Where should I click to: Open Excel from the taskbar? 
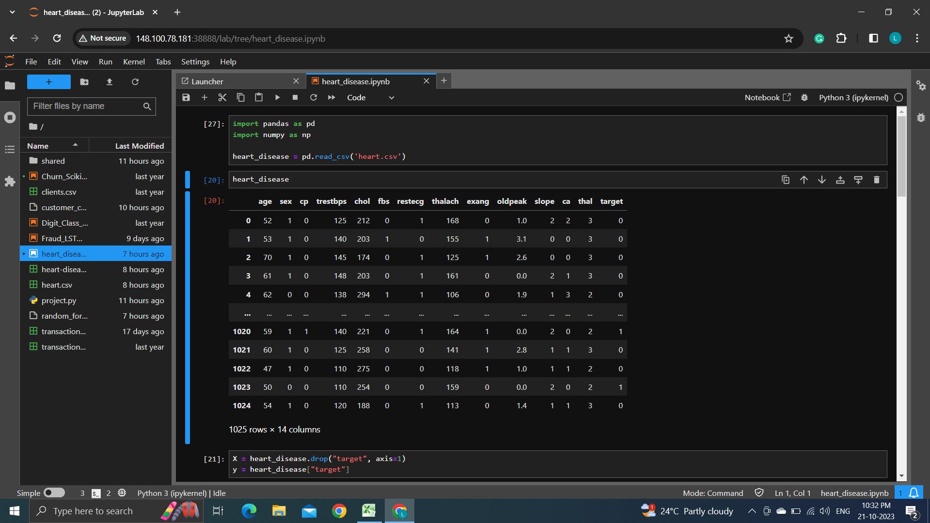pos(369,511)
